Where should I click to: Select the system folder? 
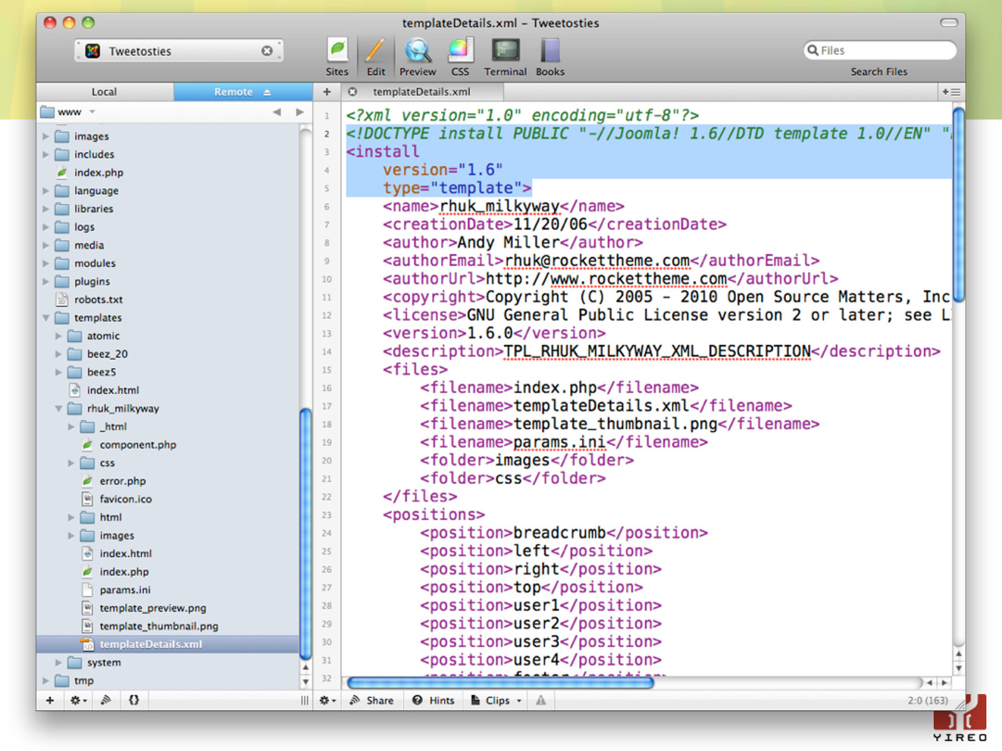(103, 662)
